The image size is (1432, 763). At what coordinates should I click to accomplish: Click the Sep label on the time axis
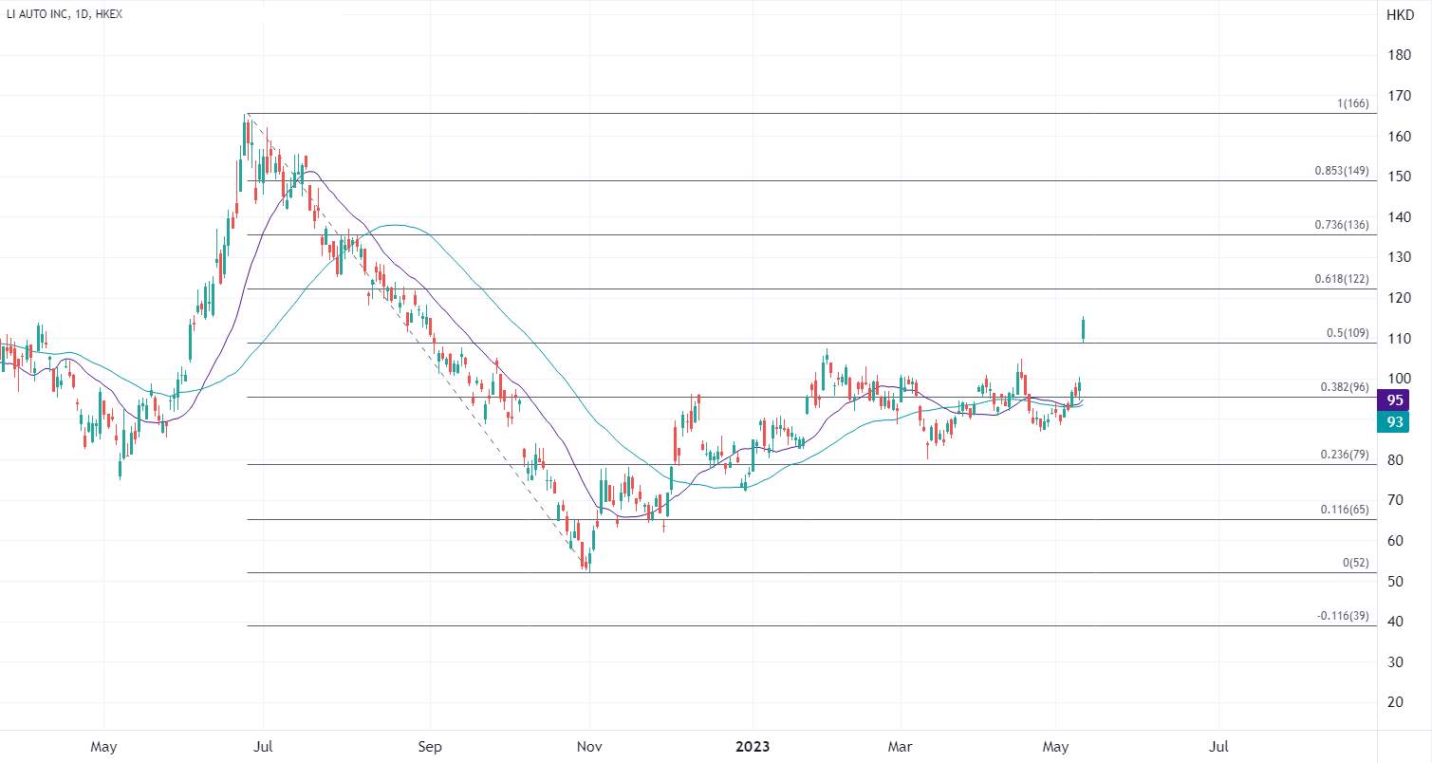click(430, 746)
